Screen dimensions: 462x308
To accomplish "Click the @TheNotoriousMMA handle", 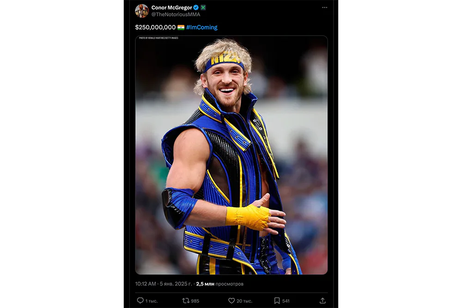I will [176, 15].
